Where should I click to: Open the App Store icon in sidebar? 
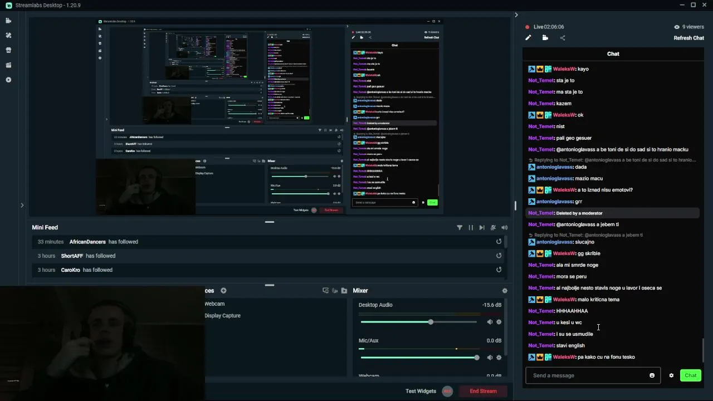point(8,50)
